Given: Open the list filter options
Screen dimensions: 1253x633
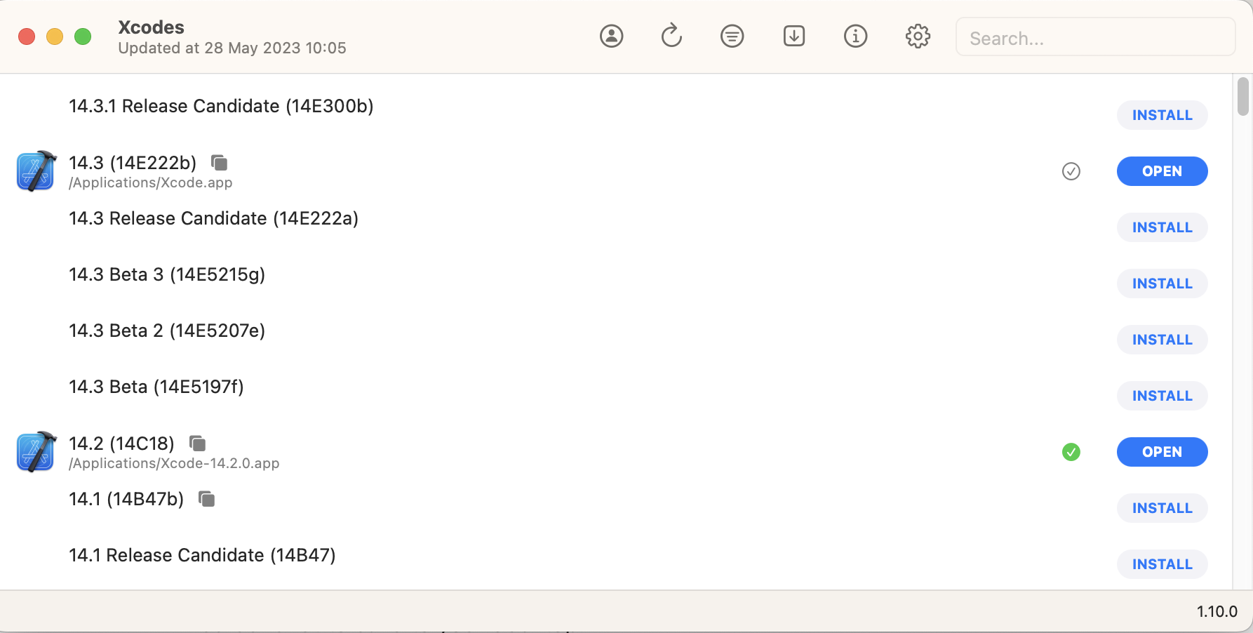Looking at the screenshot, I should (x=732, y=36).
